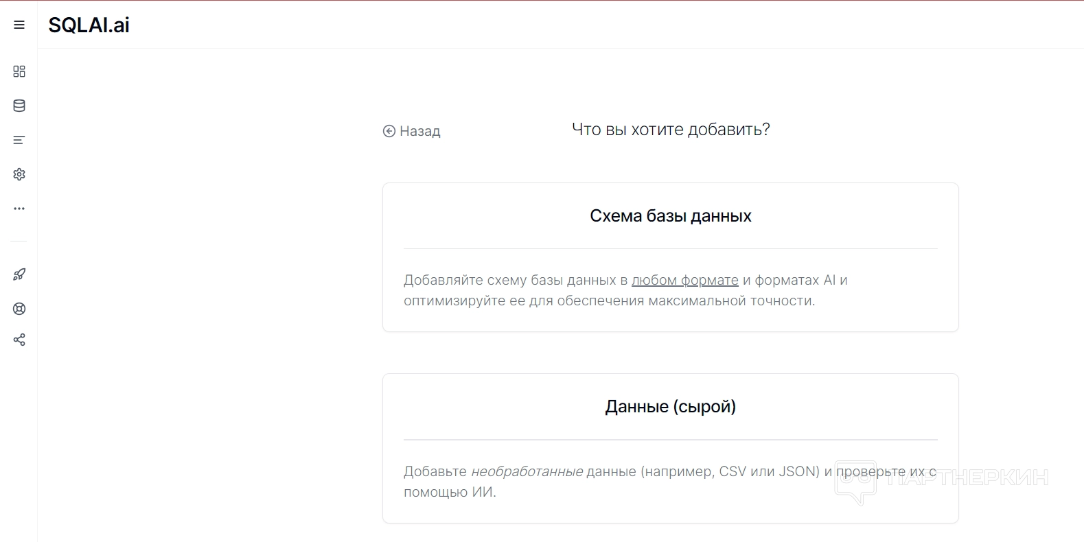
Task: Click the "Что вы хотите добавить?" heading
Action: pos(671,130)
